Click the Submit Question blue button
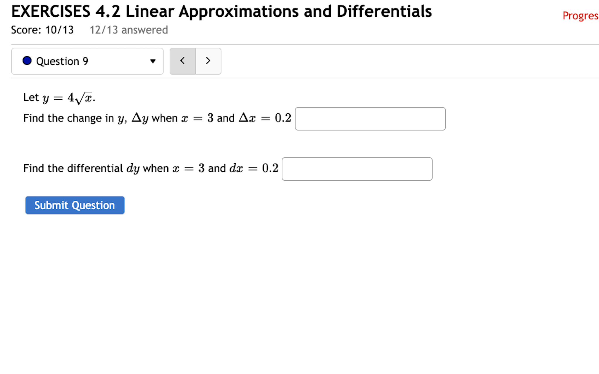Screen dimensions: 599x374 click(75, 205)
